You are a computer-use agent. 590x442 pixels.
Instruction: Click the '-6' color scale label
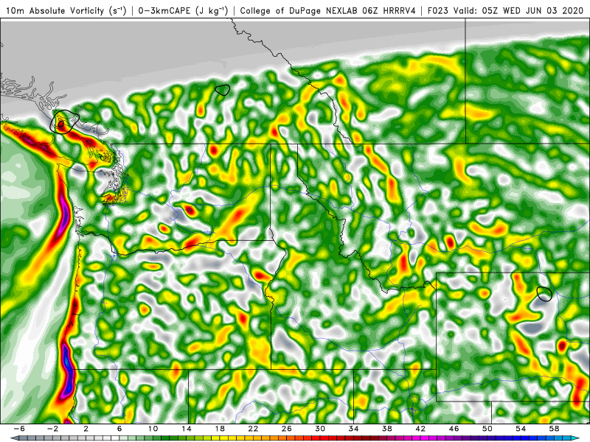pos(19,429)
